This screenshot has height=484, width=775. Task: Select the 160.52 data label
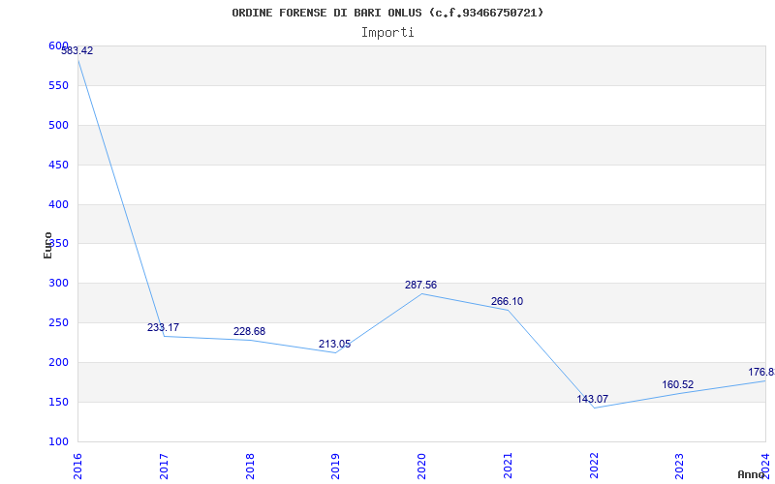[x=677, y=384]
